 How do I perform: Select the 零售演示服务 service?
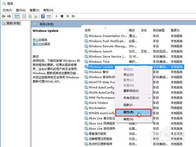coord(134,134)
